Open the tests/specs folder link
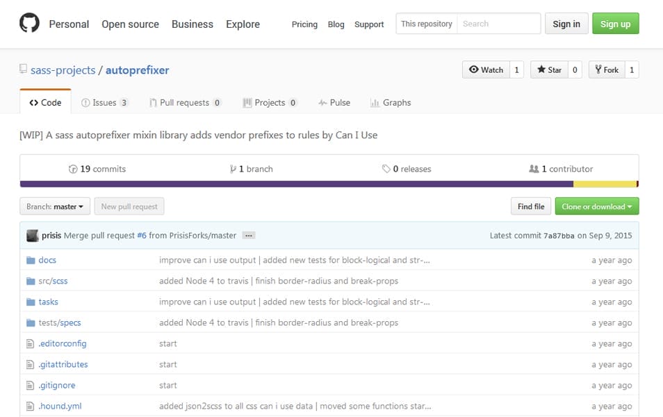 click(60, 322)
